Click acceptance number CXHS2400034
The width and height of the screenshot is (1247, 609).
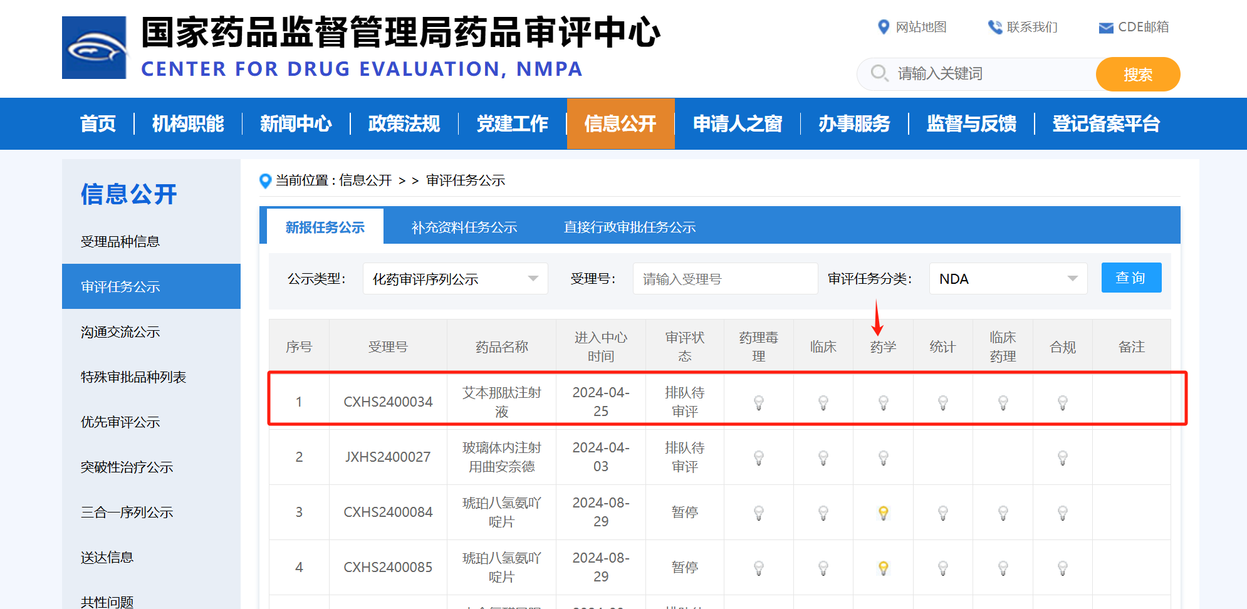click(388, 402)
